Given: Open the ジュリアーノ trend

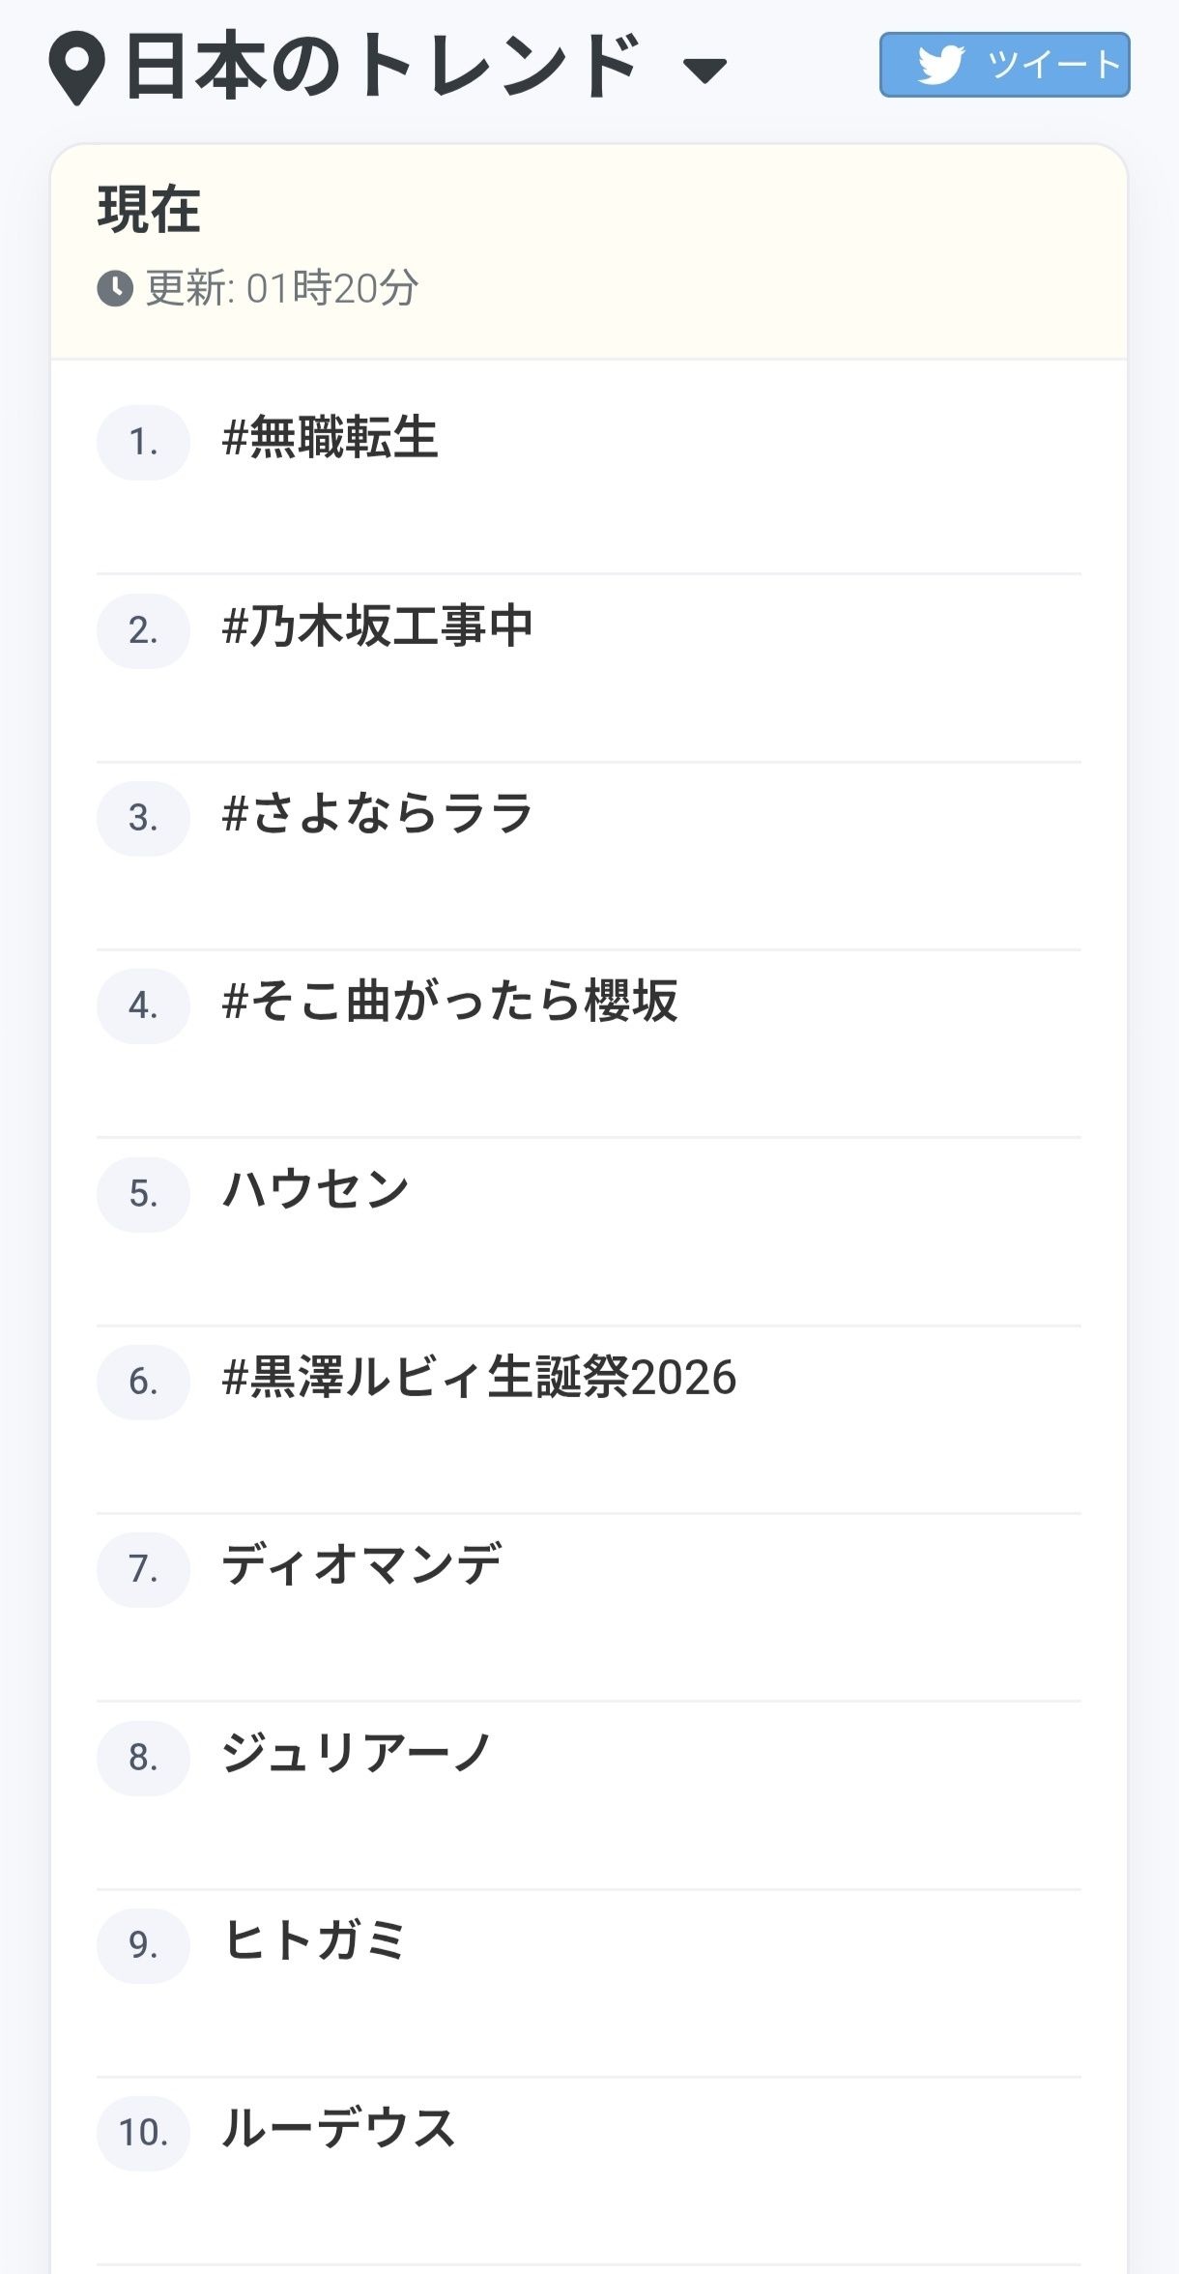Looking at the screenshot, I should point(358,1753).
